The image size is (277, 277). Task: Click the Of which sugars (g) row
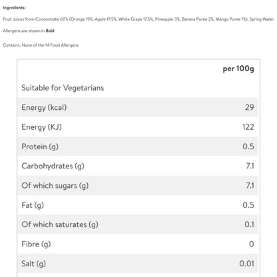coord(138,186)
